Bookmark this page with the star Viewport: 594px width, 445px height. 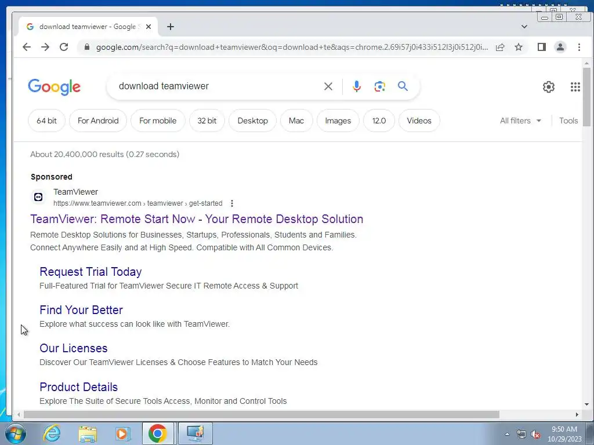click(x=519, y=47)
